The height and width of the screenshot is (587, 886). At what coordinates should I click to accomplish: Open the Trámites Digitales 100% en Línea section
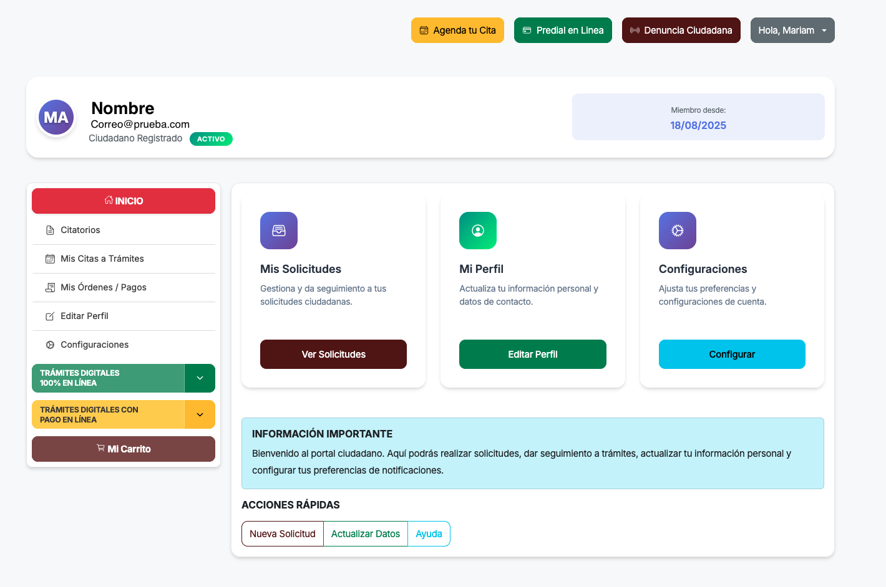pyautogui.click(x=108, y=378)
